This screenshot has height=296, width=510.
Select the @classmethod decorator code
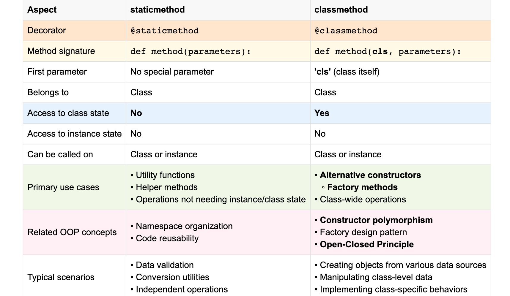tap(346, 31)
